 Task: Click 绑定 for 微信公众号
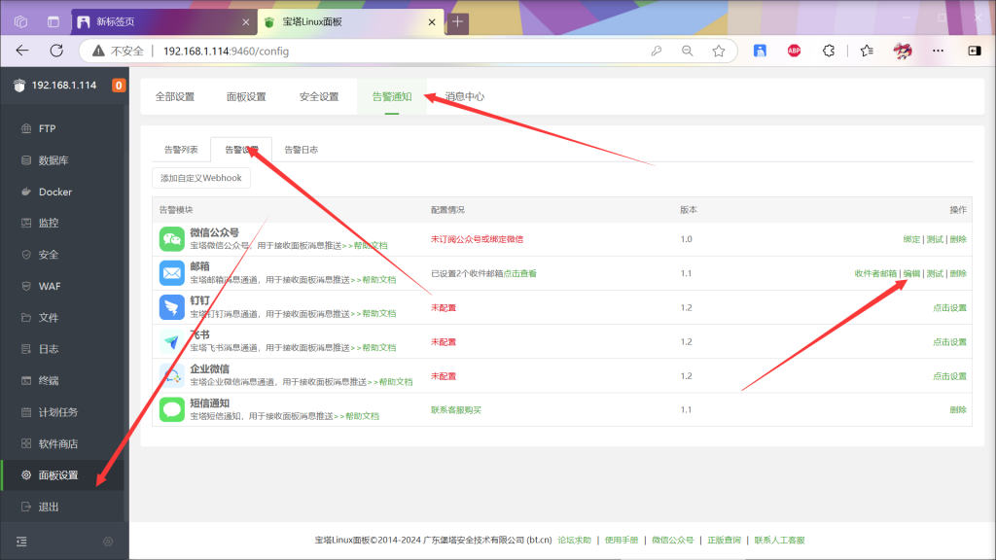(x=911, y=239)
